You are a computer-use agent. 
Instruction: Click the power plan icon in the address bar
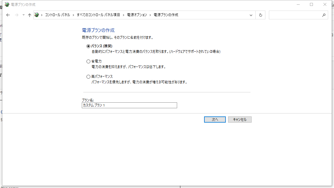37,15
